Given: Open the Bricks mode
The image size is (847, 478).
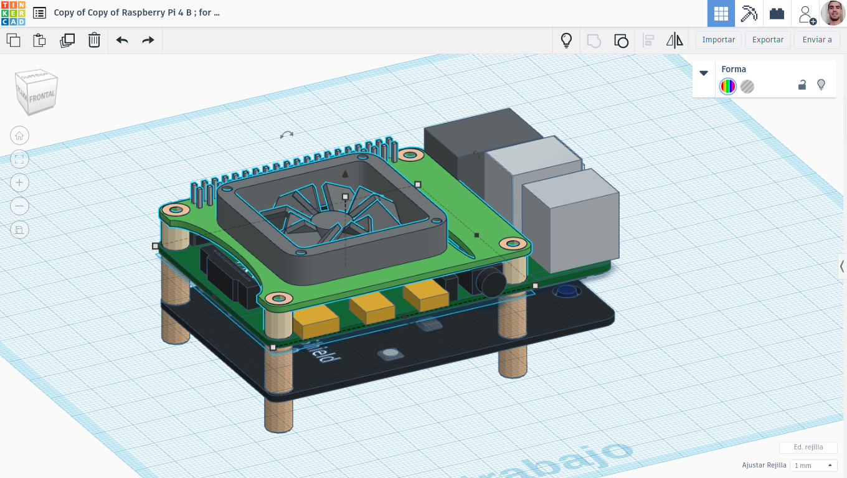Looking at the screenshot, I should (777, 13).
